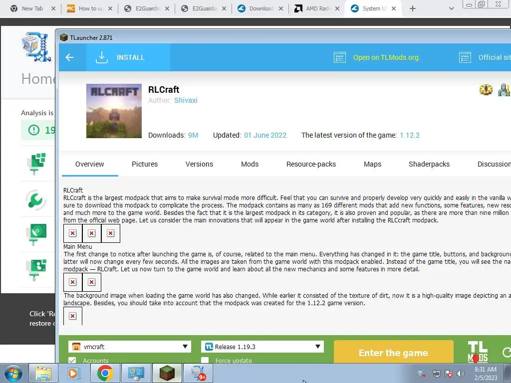Open the Shaderpacks tab
Image resolution: width=511 pixels, height=383 pixels.
[x=429, y=164]
